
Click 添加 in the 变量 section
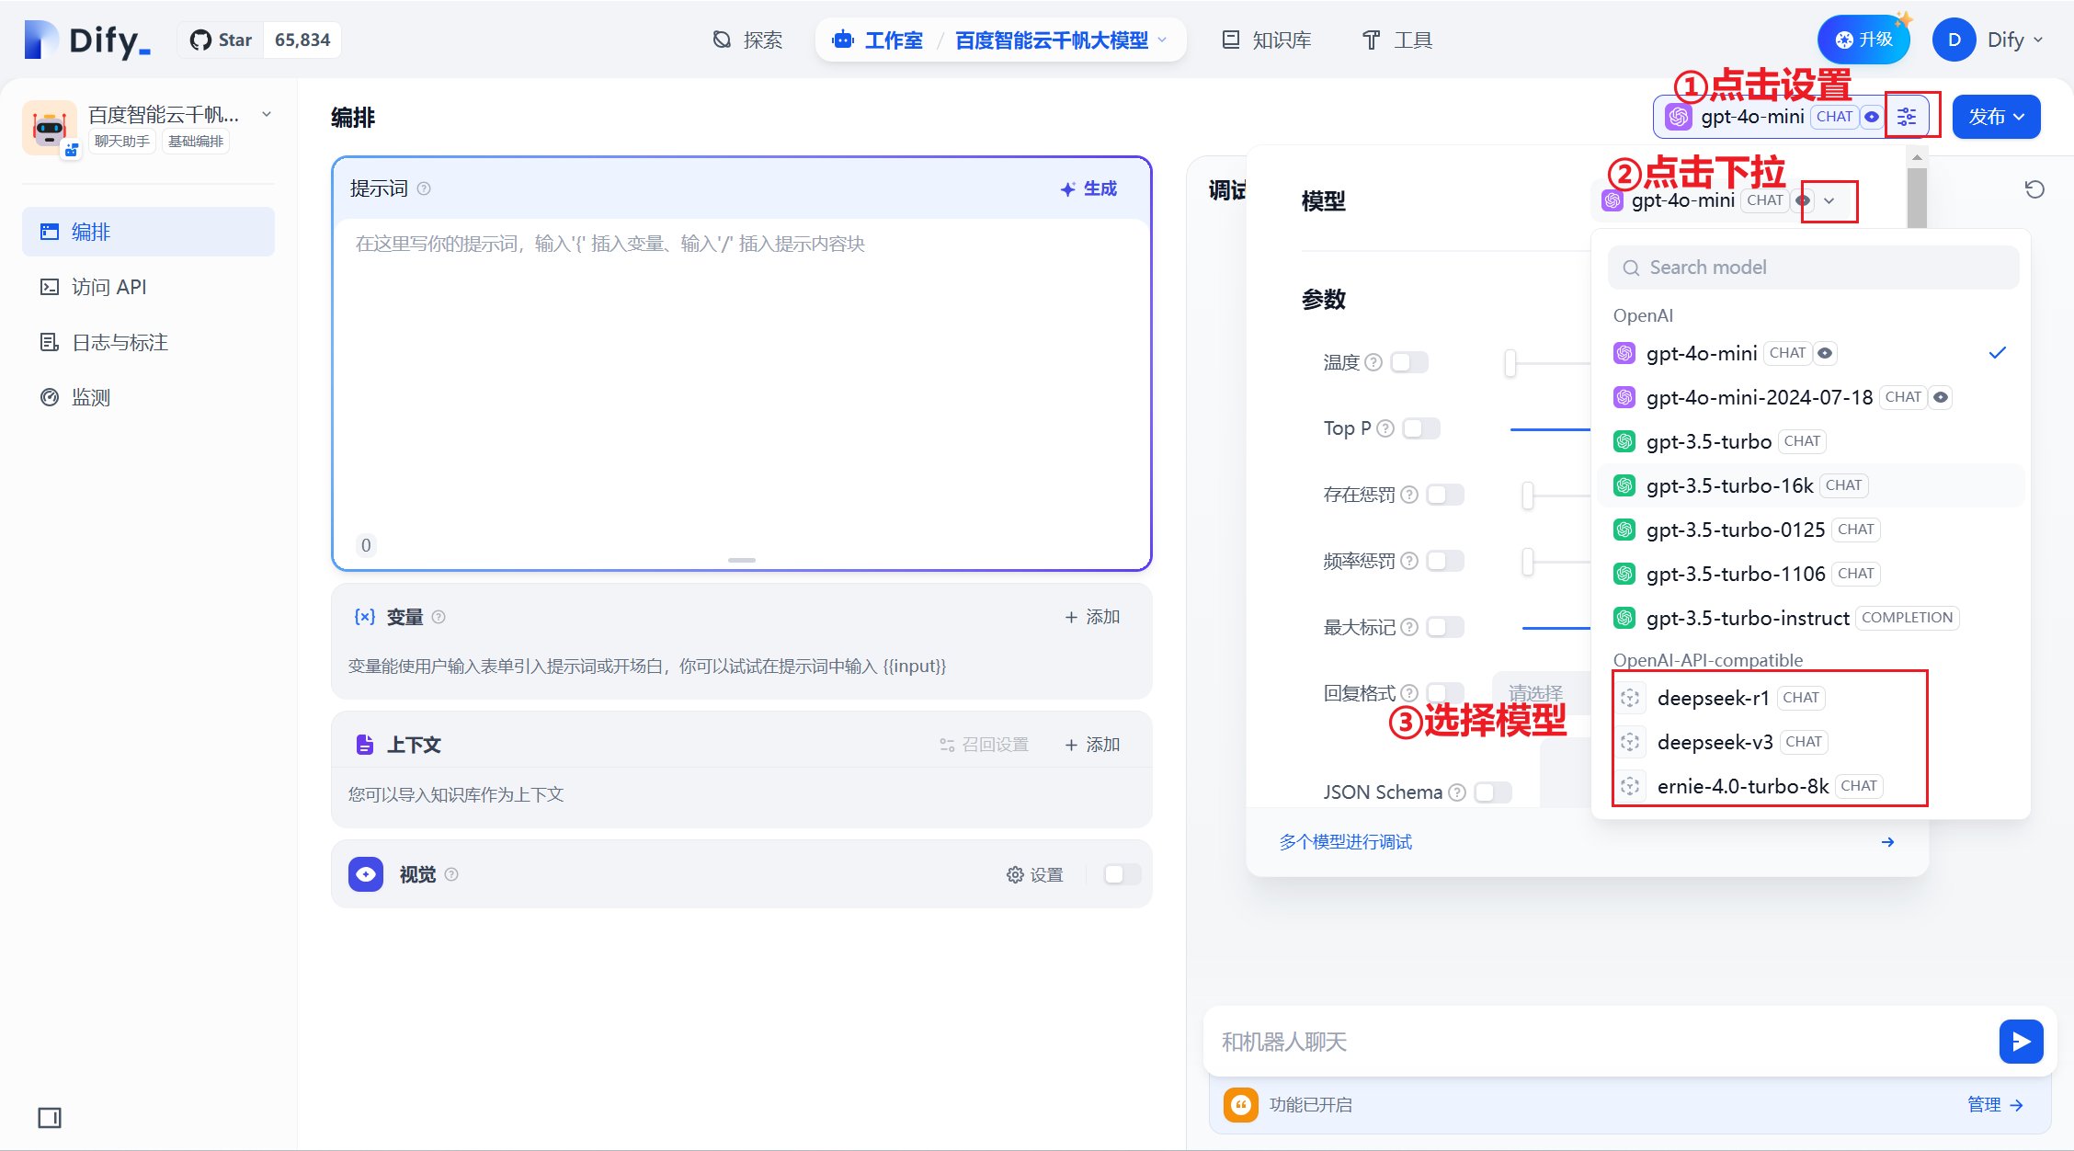tap(1092, 617)
